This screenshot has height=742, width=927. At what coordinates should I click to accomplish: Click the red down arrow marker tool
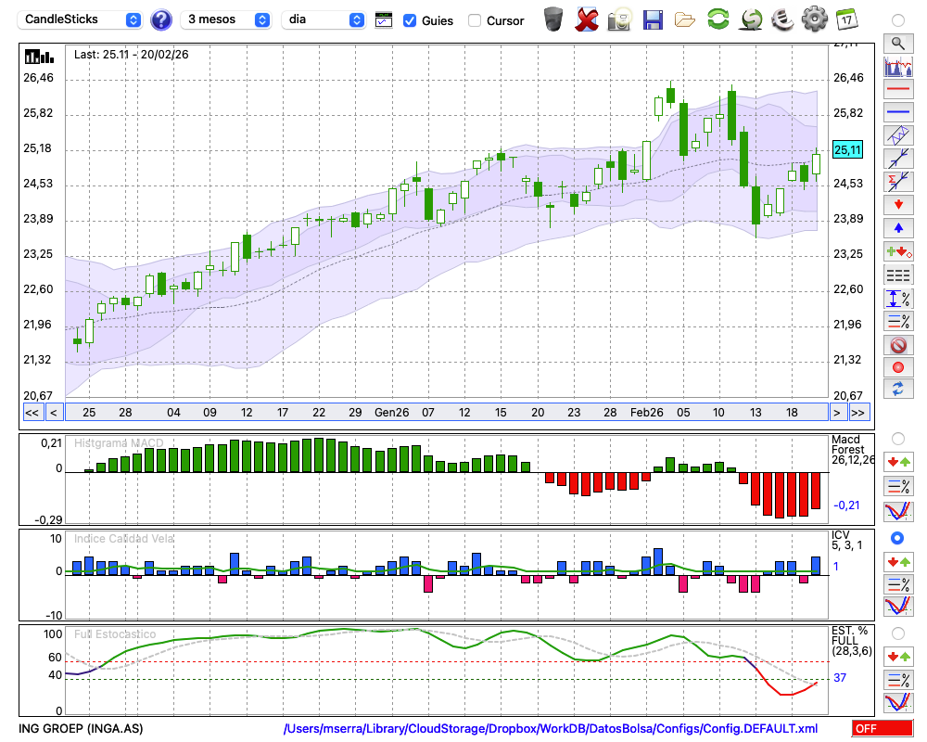898,205
